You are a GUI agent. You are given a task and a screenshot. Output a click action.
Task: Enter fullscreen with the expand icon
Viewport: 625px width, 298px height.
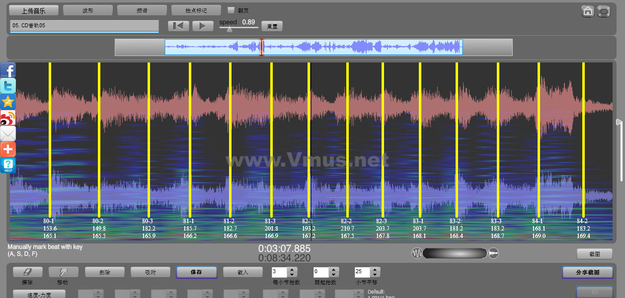pyautogui.click(x=604, y=11)
